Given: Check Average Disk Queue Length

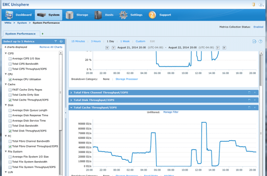Looking at the screenshot, I should coord(10,111).
